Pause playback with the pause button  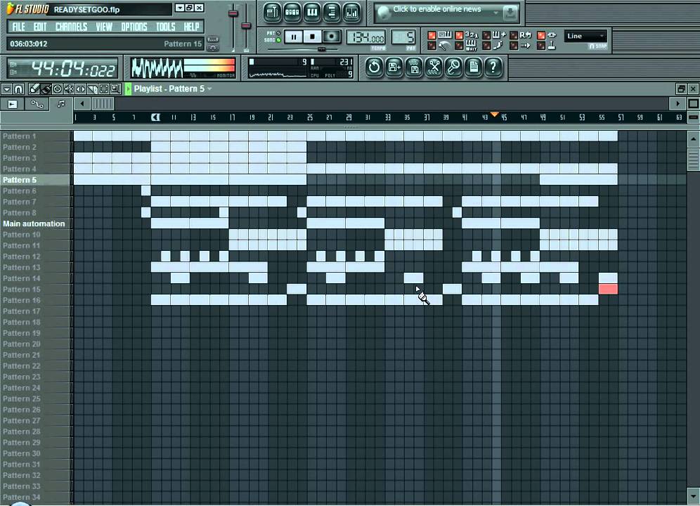(x=293, y=37)
